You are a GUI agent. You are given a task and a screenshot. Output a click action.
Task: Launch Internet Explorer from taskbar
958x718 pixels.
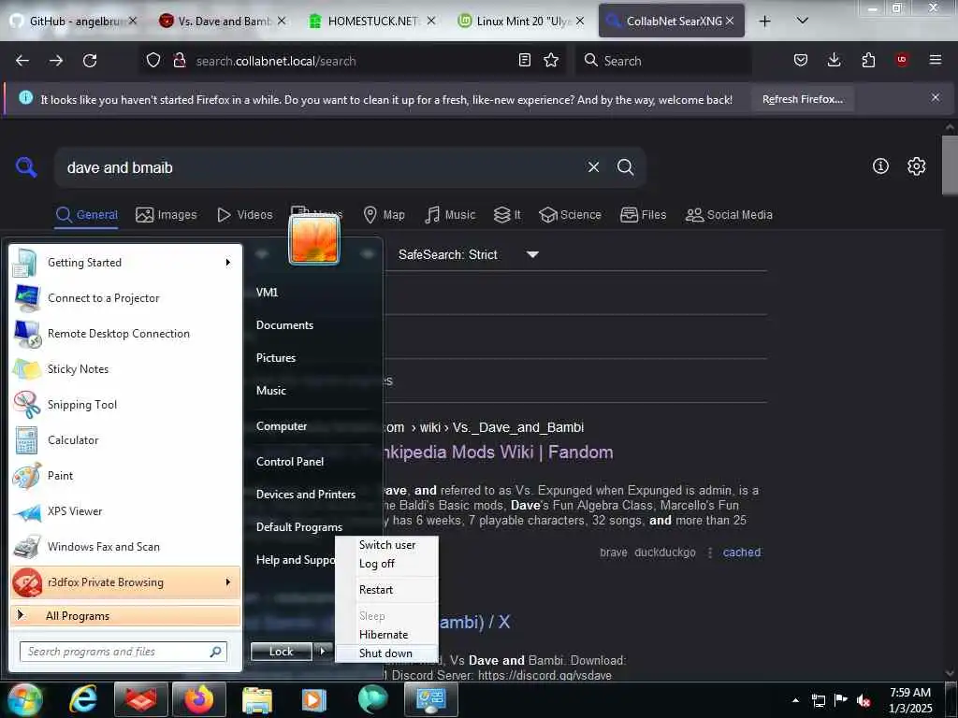click(83, 699)
